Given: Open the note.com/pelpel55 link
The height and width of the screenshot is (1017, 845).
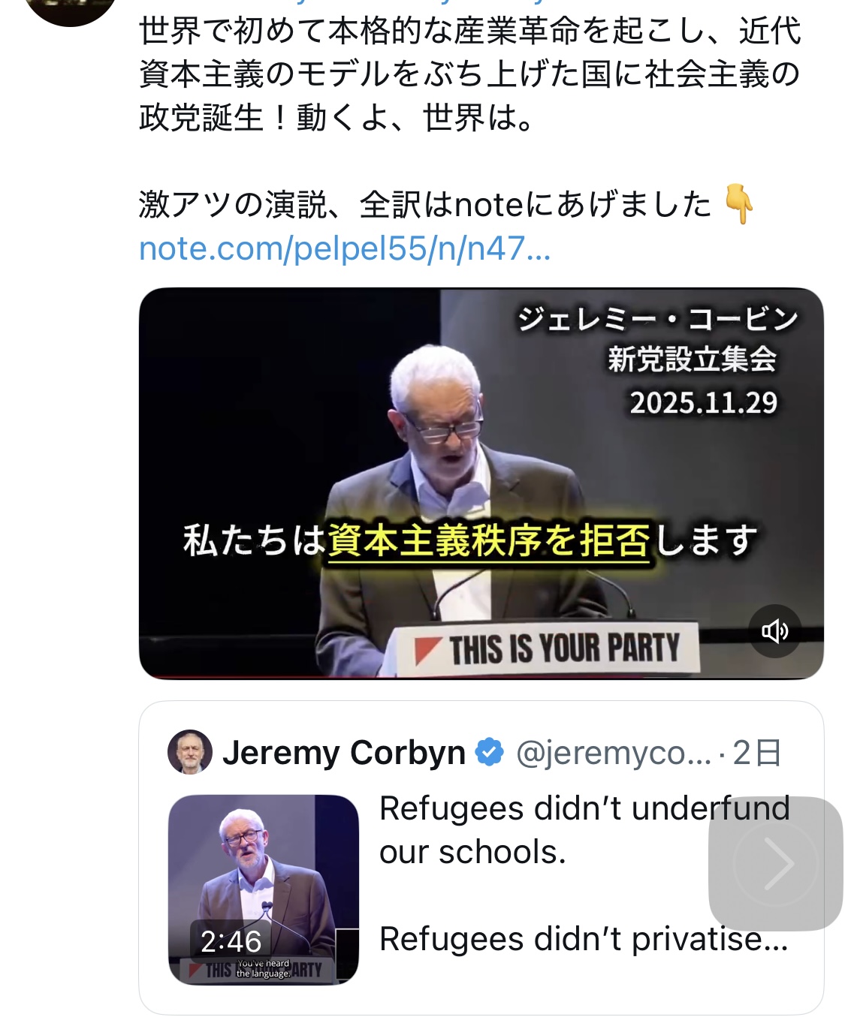Looking at the screenshot, I should click(345, 248).
